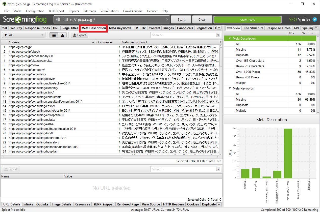Open the upper search box dropdown arrow

tap(218, 35)
